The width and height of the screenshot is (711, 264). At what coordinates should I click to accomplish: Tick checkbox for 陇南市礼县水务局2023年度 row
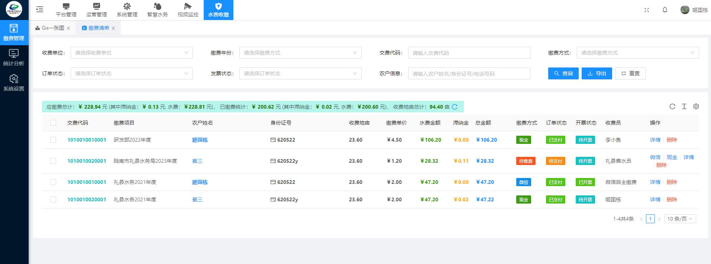pyautogui.click(x=53, y=161)
